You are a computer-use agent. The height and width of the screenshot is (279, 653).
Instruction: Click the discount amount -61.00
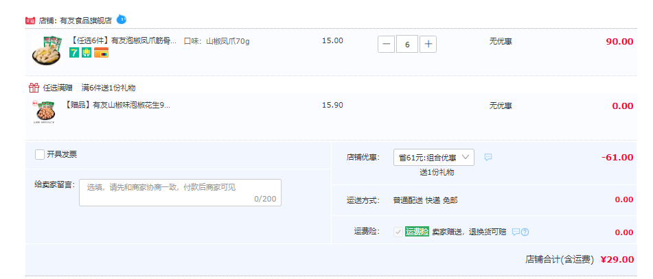click(x=617, y=158)
